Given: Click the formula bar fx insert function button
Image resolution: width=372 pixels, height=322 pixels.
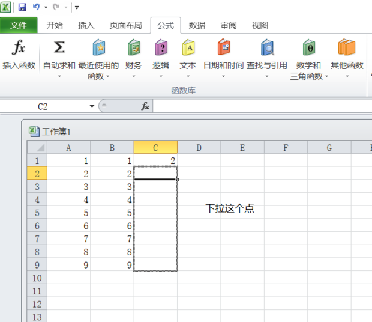Looking at the screenshot, I should point(145,106).
